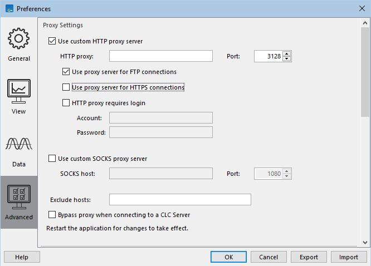Image resolution: width=371 pixels, height=266 pixels.
Task: Enable Use proxy server for HTTPS connections
Action: [x=66, y=87]
